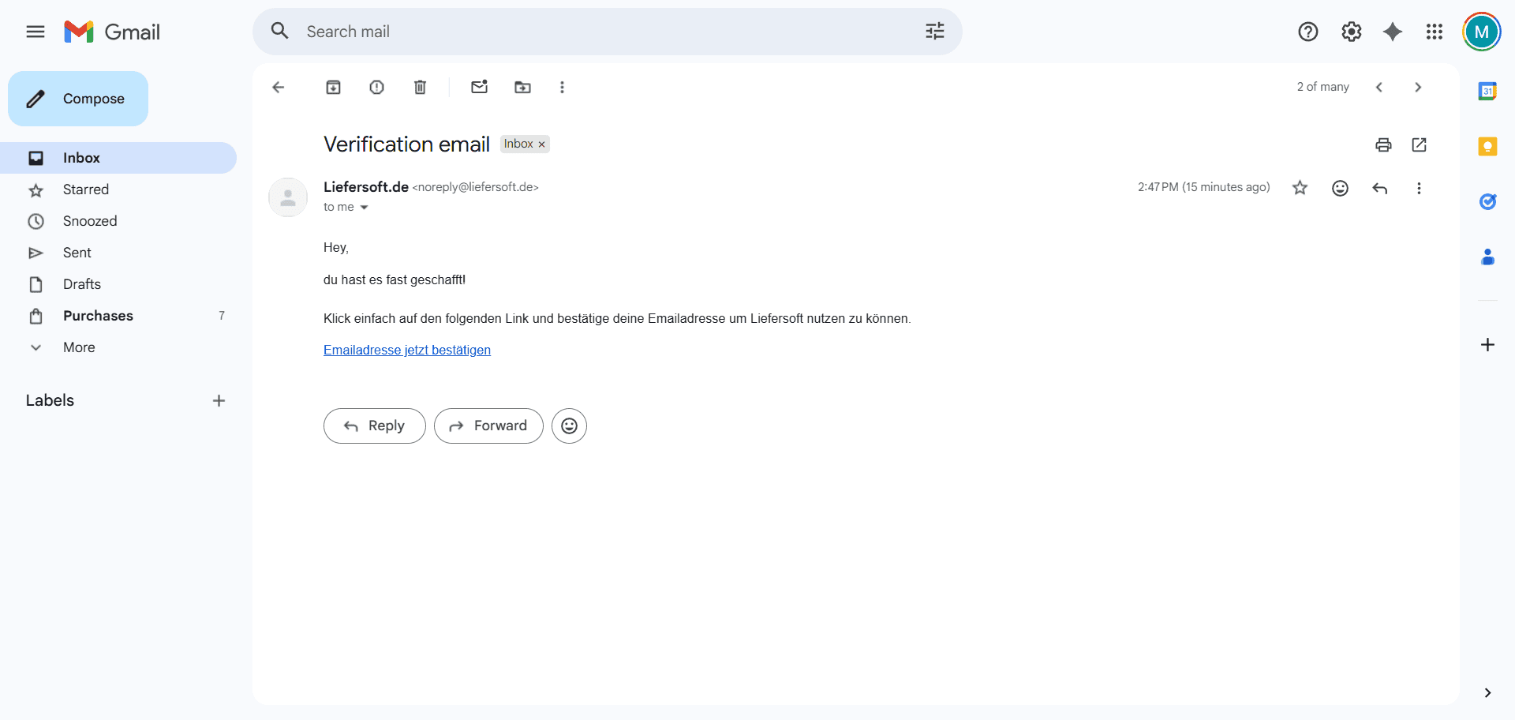Show search options filter
This screenshot has width=1515, height=720.
(x=935, y=32)
